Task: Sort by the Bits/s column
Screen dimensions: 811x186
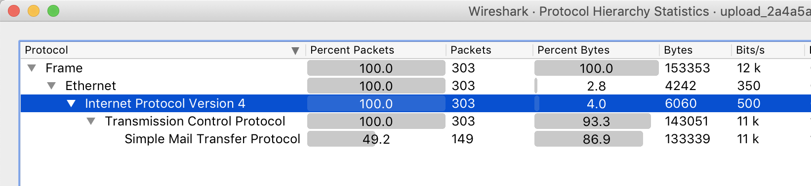Action: [750, 50]
